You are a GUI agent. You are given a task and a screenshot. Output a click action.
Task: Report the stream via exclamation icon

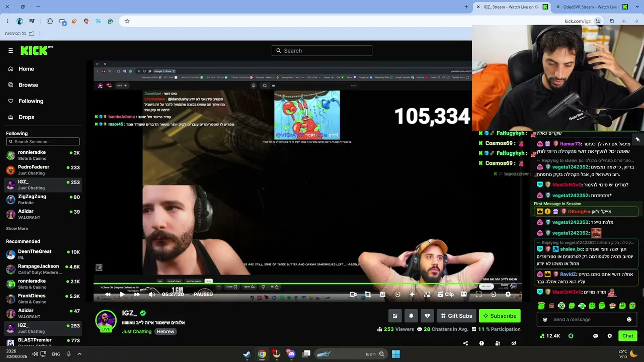coord(481,343)
